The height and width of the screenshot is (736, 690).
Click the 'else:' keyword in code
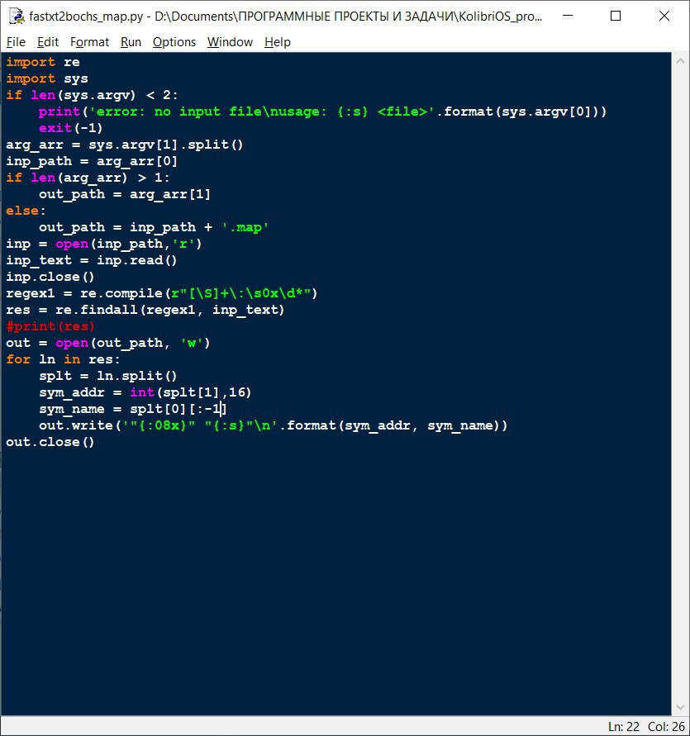click(26, 211)
